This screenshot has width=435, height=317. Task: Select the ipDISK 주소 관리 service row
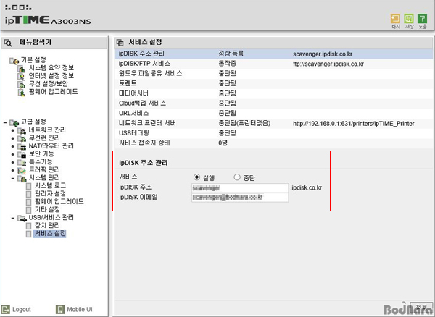tap(273, 54)
